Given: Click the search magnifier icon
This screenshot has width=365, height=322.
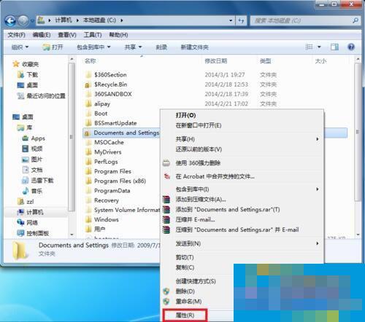Looking at the screenshot, I should point(356,20).
